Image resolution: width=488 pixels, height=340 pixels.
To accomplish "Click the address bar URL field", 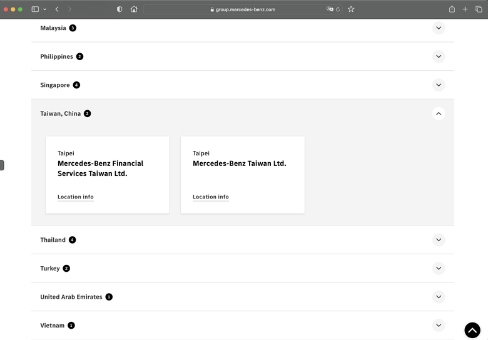I will click(243, 9).
